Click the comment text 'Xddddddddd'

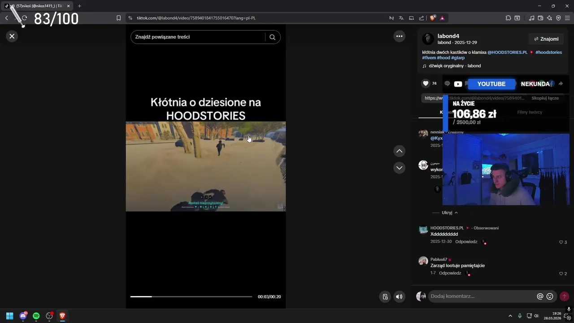point(444,234)
